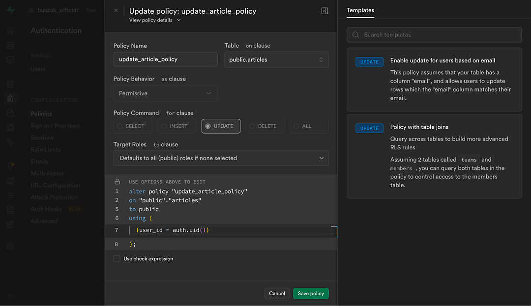Screen dimensions: 531x306
Task: Open the Storage sidebar icon
Action: point(10,113)
